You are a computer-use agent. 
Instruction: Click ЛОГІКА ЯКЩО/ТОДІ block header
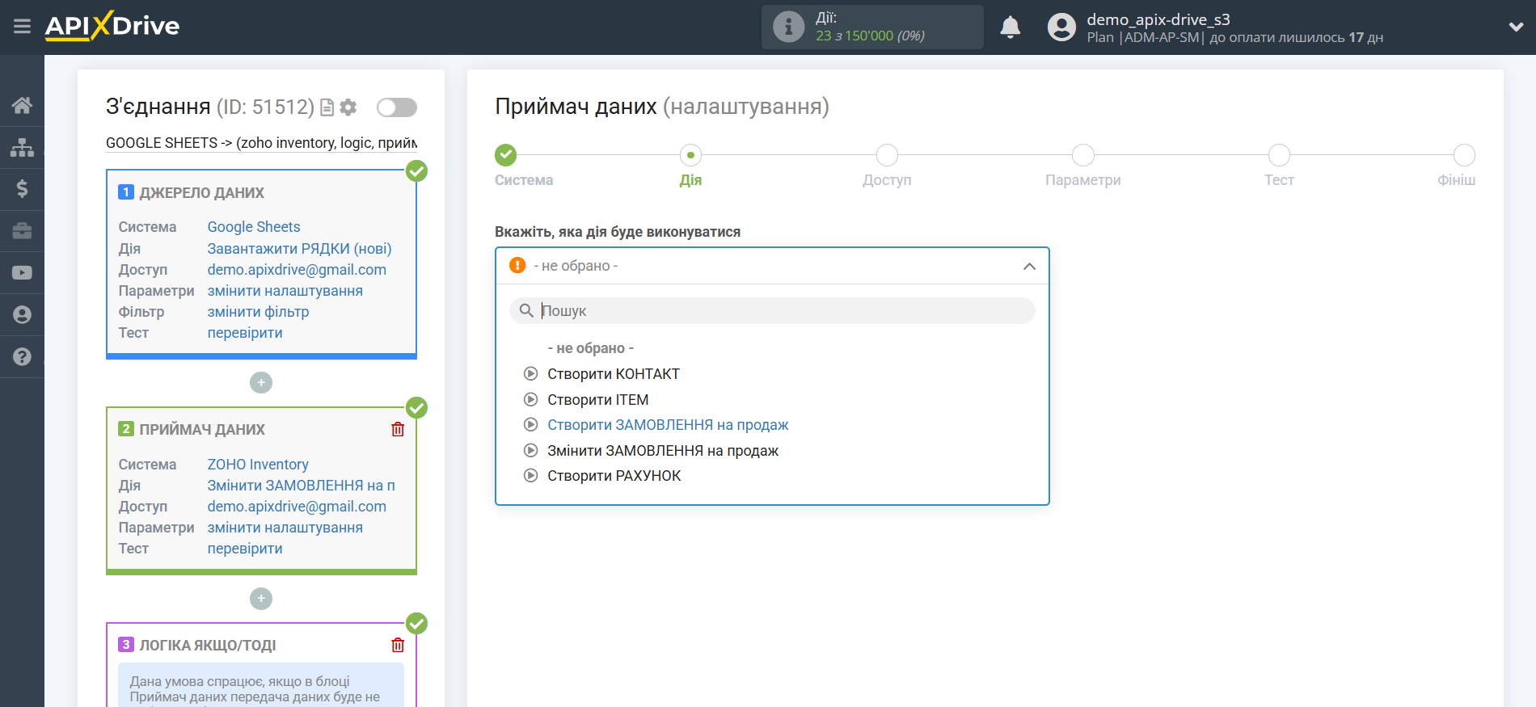(208, 645)
